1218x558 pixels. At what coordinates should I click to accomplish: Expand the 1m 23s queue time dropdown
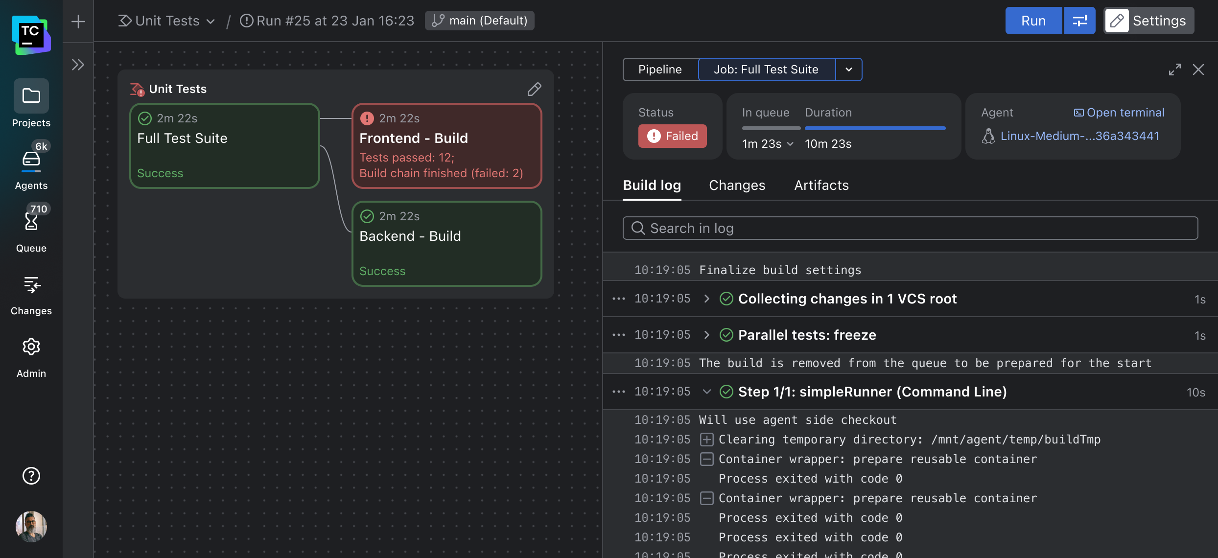coord(768,144)
